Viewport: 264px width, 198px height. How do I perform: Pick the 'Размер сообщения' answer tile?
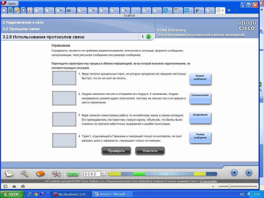point(200,137)
